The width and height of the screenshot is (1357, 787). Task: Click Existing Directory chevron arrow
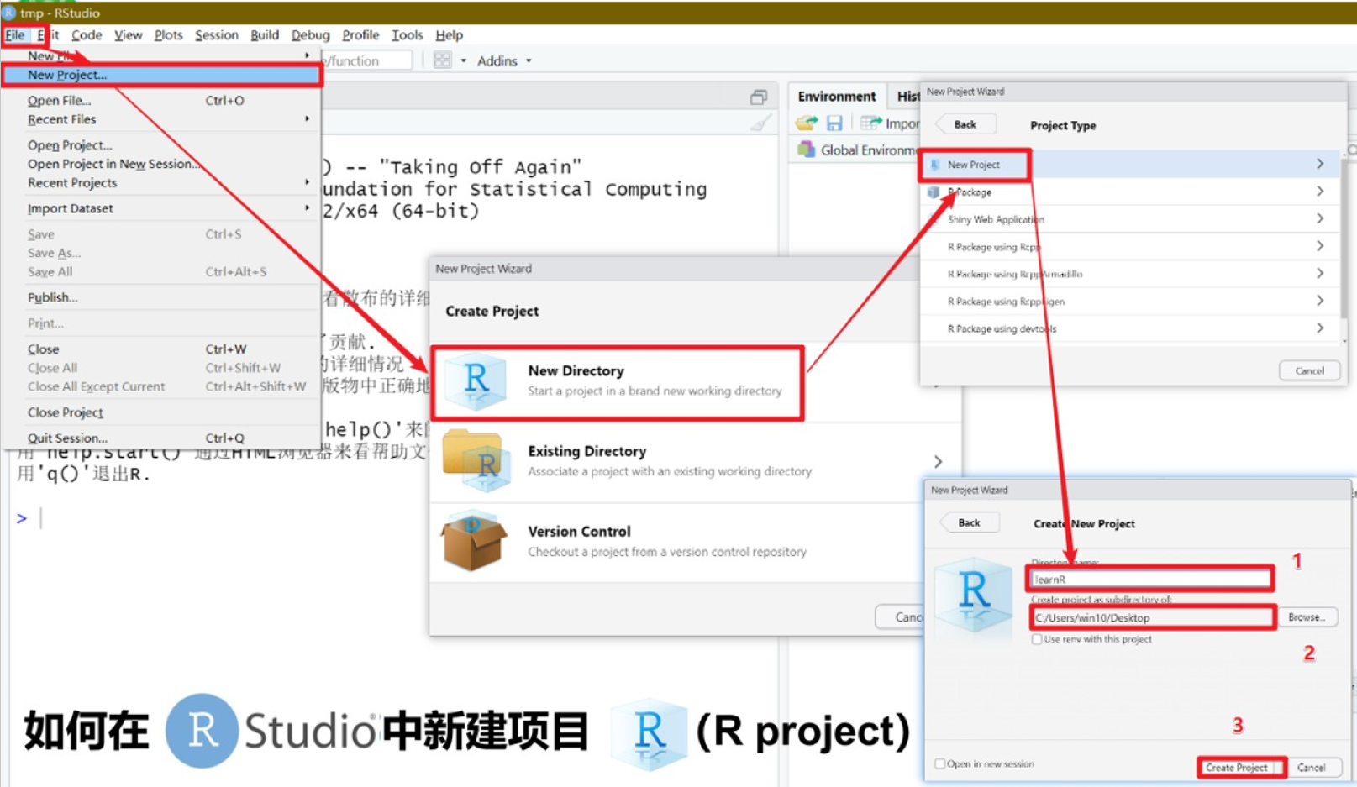click(x=938, y=461)
